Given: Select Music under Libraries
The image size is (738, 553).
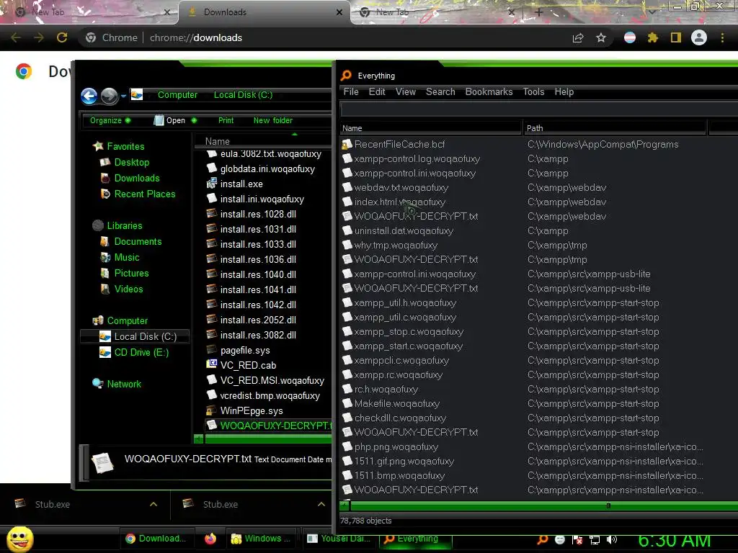Looking at the screenshot, I should coord(120,258).
